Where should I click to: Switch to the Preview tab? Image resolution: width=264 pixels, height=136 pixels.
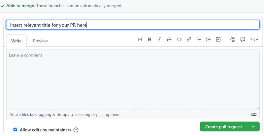coord(40,41)
